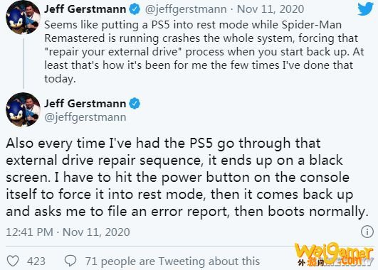Click @jeffgerstmann handle in top tweet
The image size is (378, 270).
[186, 9]
